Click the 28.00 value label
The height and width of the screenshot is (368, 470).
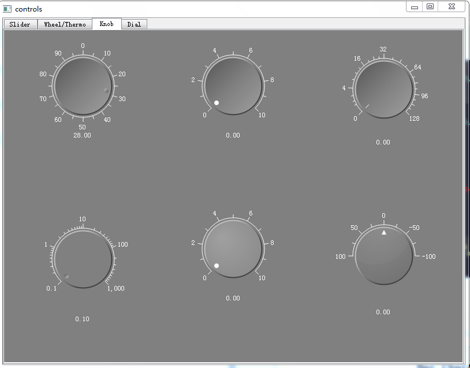point(82,135)
